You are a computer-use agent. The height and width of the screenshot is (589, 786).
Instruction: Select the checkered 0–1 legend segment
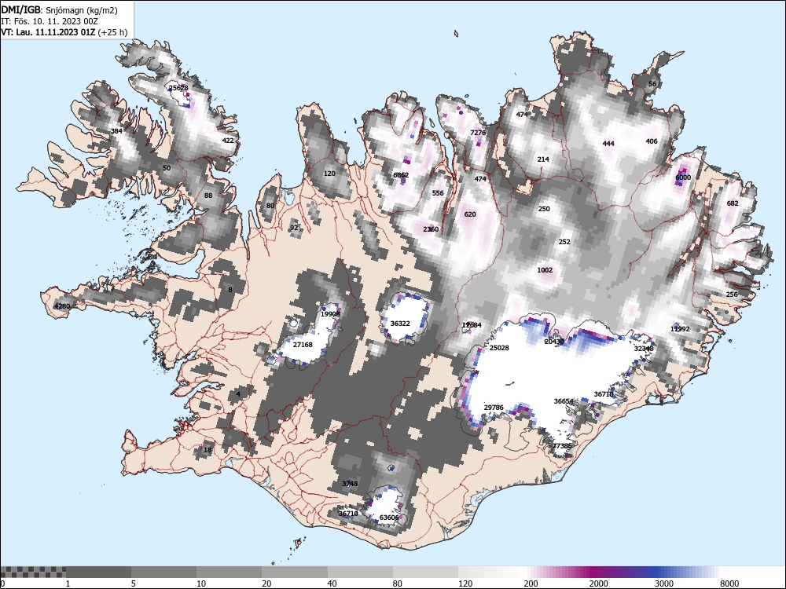pos(33,572)
